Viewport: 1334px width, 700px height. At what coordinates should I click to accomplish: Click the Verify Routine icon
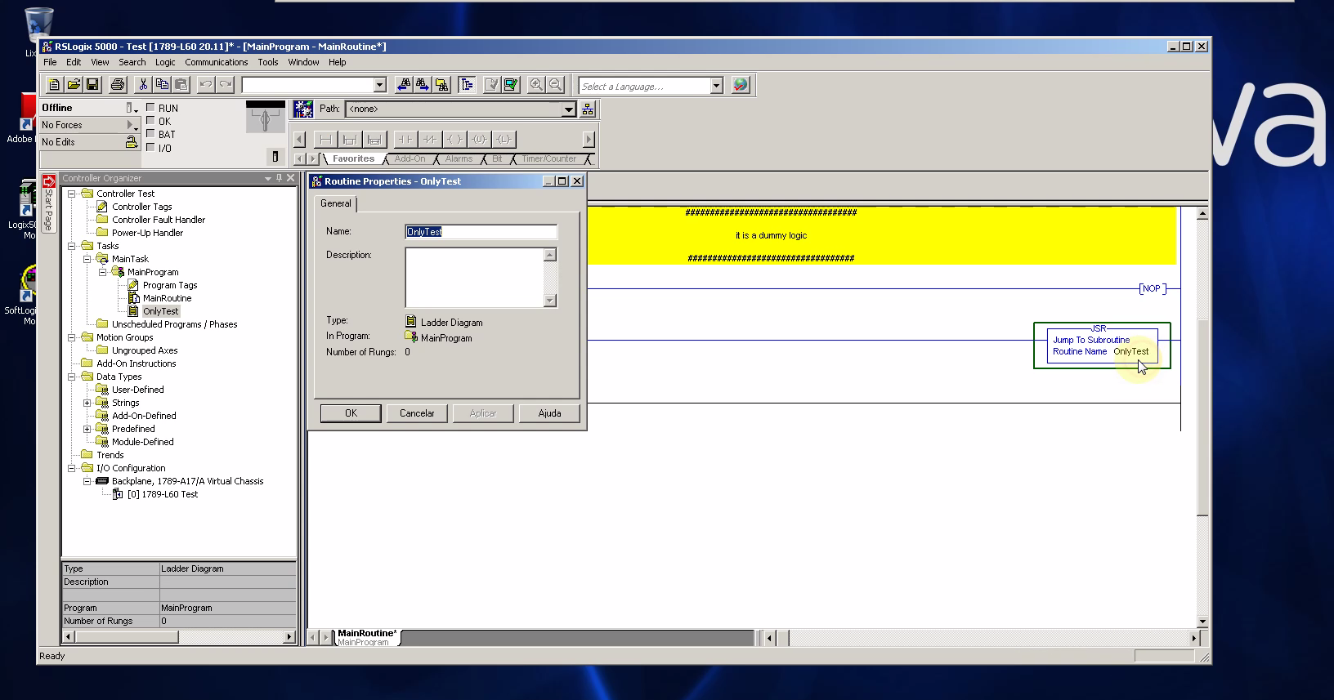tap(491, 85)
